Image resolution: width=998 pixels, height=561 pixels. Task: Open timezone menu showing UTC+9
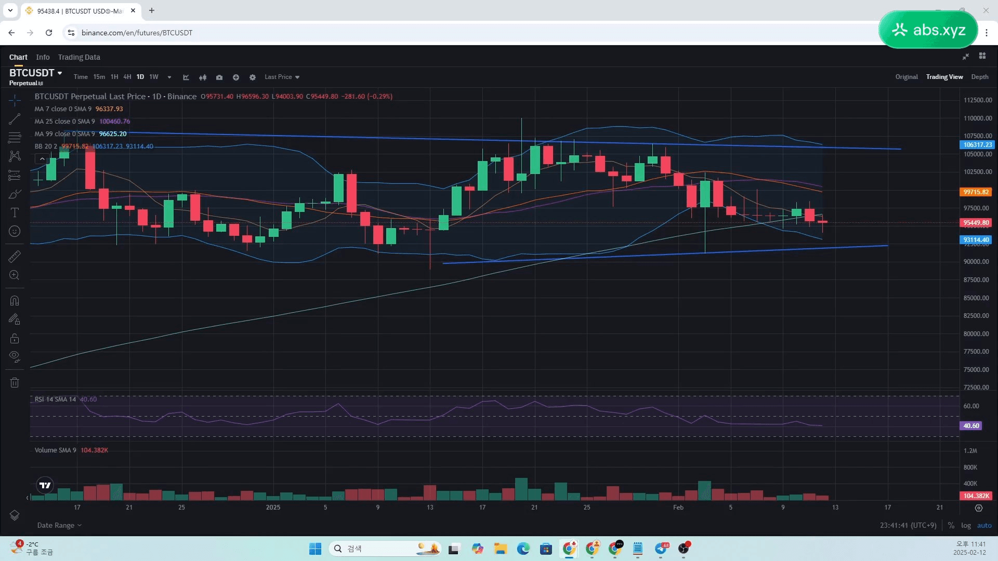[908, 525]
